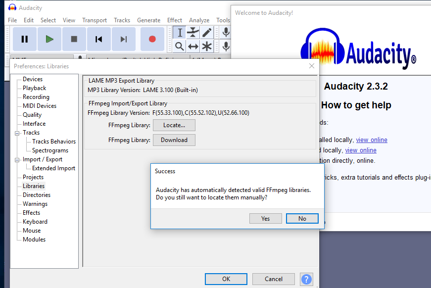Collapse the Tracks tree node

[17, 133]
